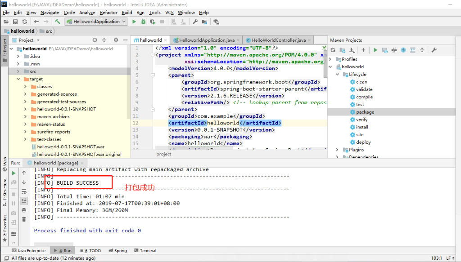The image size is (461, 262).
Task: Hide the Project panel with the minus icon
Action: (x=125, y=40)
